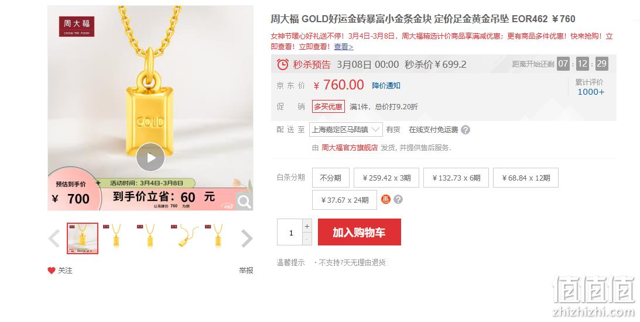Click the magnifier zoom icon on product image

244,202
